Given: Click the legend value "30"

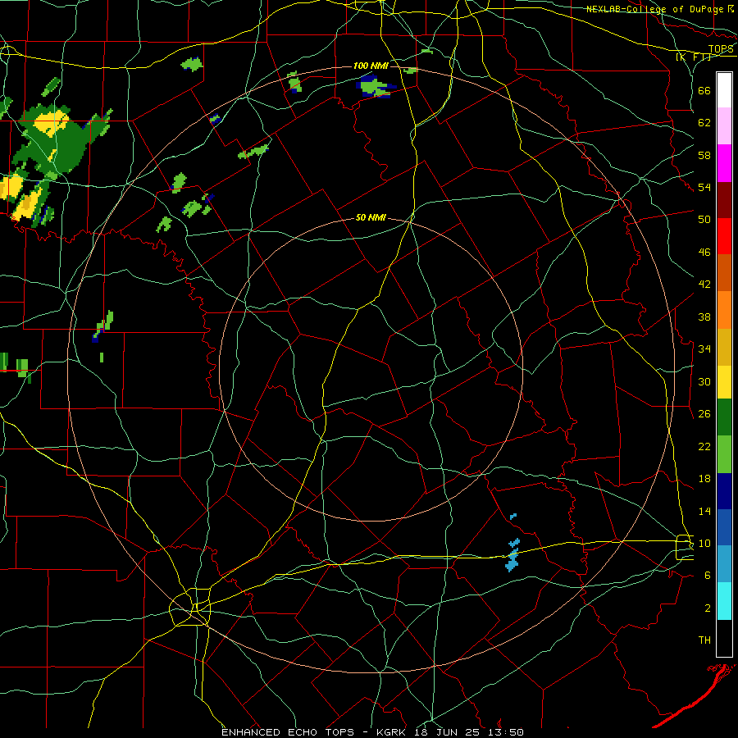Looking at the screenshot, I should point(704,381).
